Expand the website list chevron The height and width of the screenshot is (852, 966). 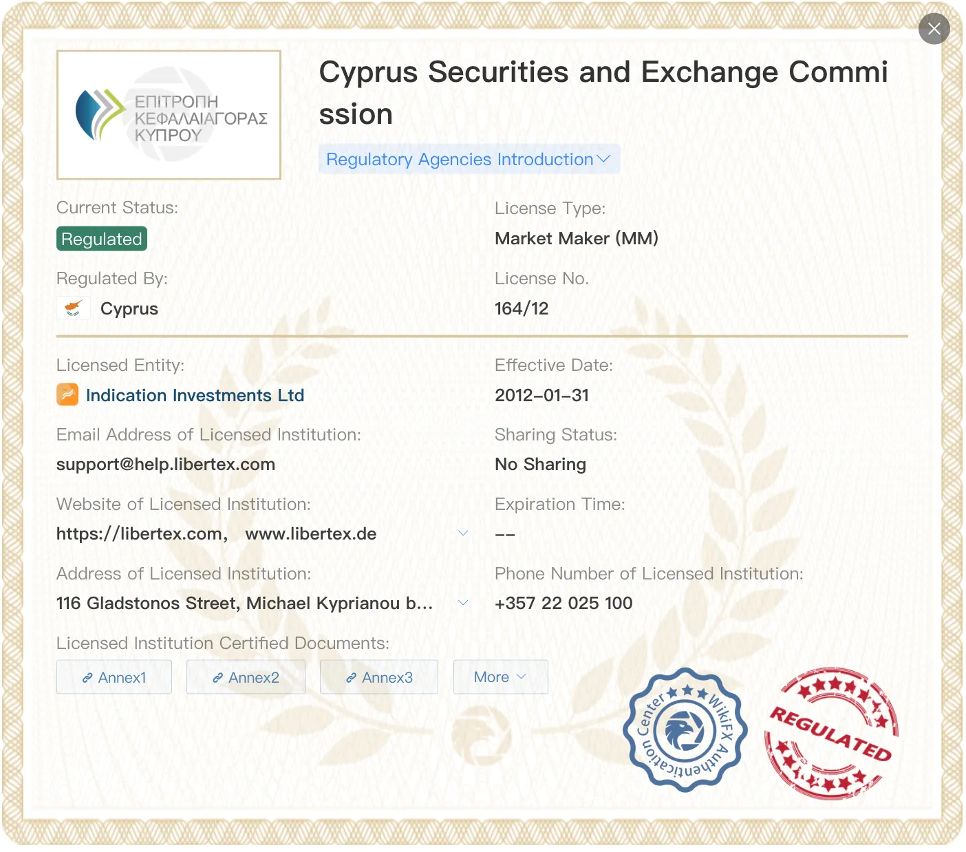(463, 533)
